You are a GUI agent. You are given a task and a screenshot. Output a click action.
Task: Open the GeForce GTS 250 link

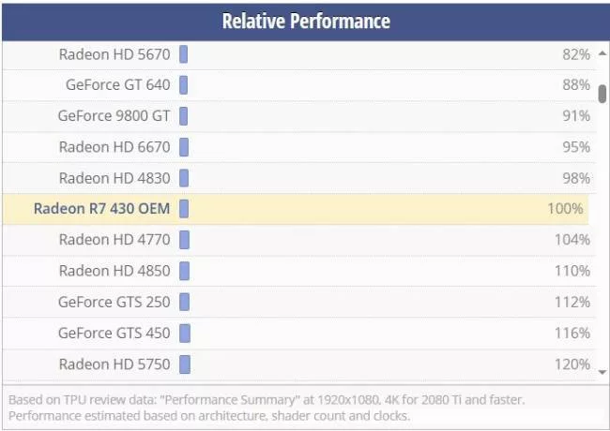pos(114,302)
